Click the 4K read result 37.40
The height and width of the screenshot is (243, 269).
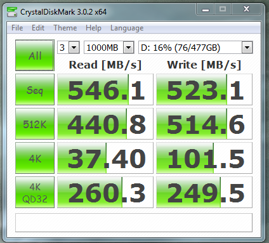[105, 158]
